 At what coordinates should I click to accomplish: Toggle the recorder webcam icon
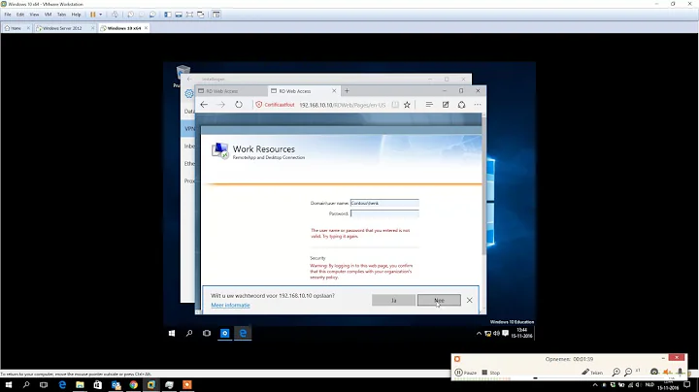click(654, 372)
